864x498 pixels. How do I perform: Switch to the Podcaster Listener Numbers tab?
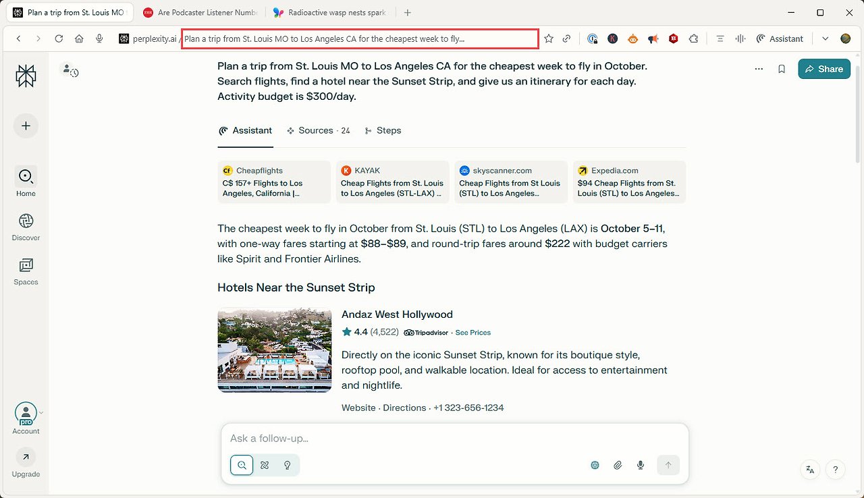(200, 13)
